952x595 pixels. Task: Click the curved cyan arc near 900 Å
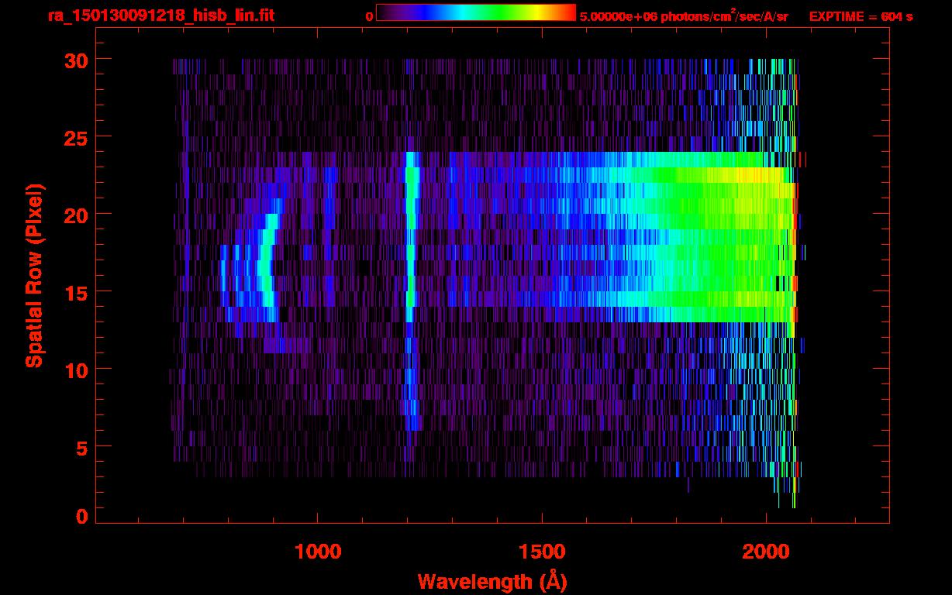pyautogui.click(x=268, y=267)
